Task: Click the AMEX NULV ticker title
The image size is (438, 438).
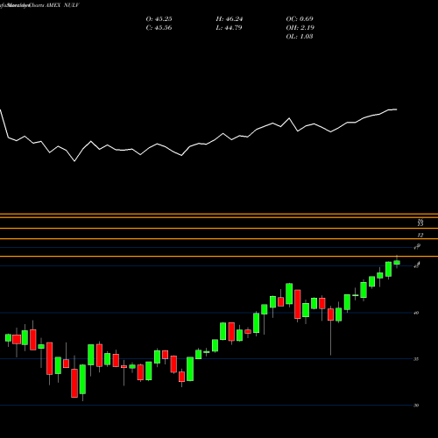Action: tap(62, 5)
